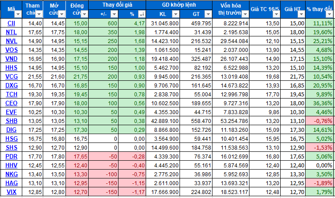Select SHB market cap cell 53.254.786
Viewport: 335px width, 198px height.
tap(231, 121)
